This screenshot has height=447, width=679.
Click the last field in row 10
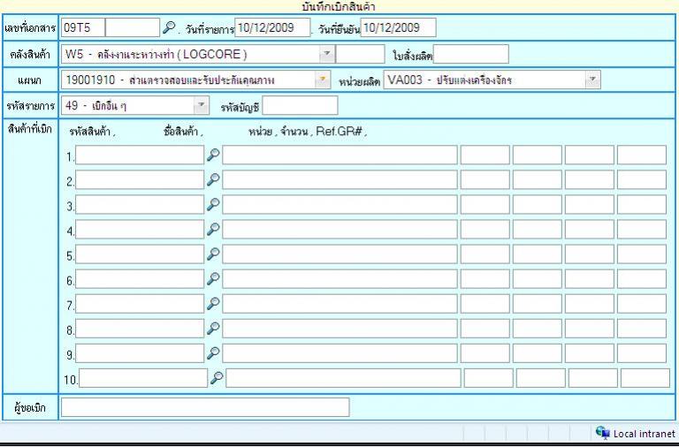(645, 378)
